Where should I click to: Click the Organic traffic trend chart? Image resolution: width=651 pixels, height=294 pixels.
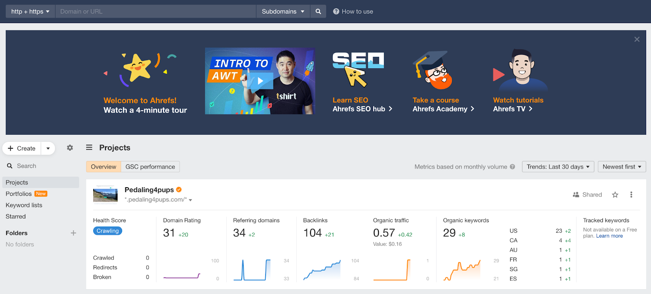[x=392, y=270]
